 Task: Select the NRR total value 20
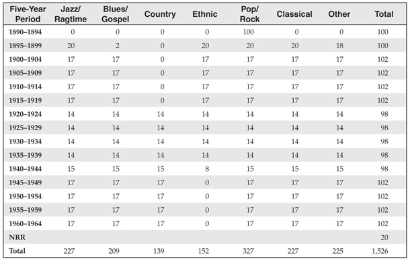coord(384,238)
